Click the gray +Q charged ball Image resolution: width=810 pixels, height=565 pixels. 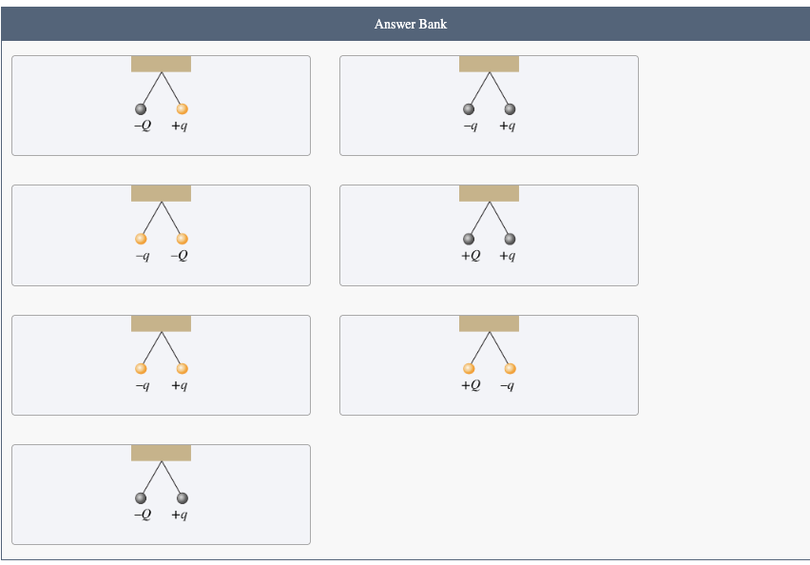(469, 239)
